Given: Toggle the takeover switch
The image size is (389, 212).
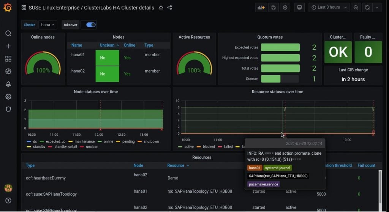Looking at the screenshot, I should click(x=91, y=25).
